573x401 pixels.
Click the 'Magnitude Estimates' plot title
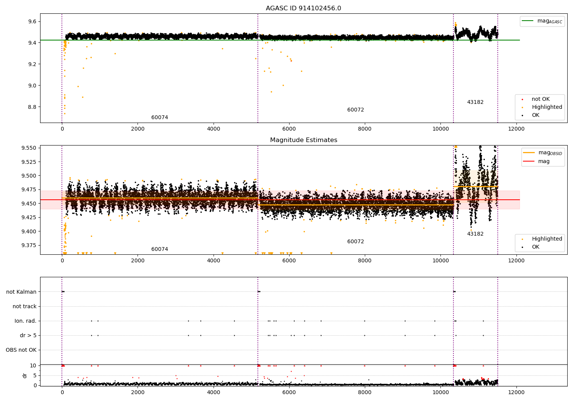coord(303,140)
